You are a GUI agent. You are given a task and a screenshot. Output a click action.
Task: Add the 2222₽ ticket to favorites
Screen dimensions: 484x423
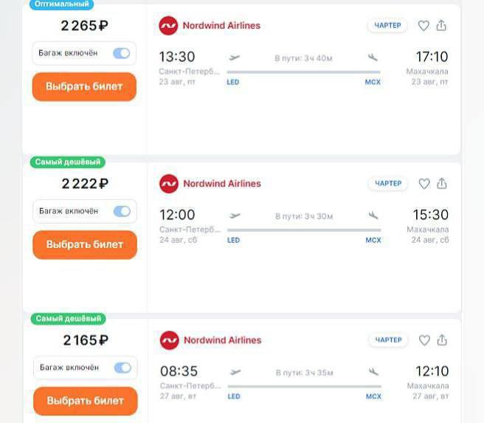tap(424, 184)
